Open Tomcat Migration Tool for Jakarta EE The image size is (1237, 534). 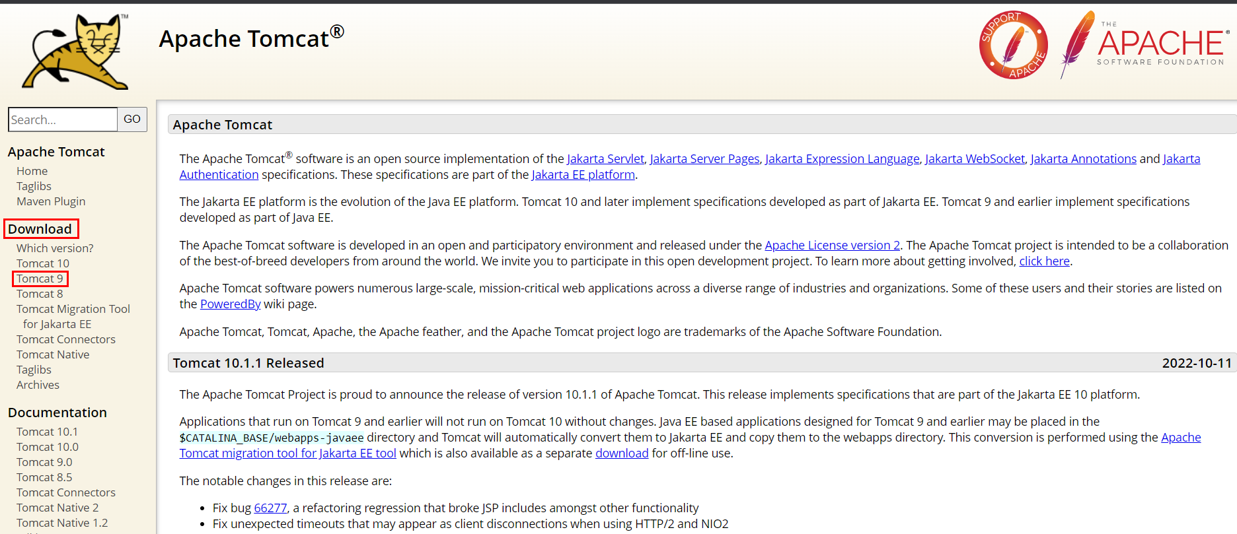pos(73,316)
